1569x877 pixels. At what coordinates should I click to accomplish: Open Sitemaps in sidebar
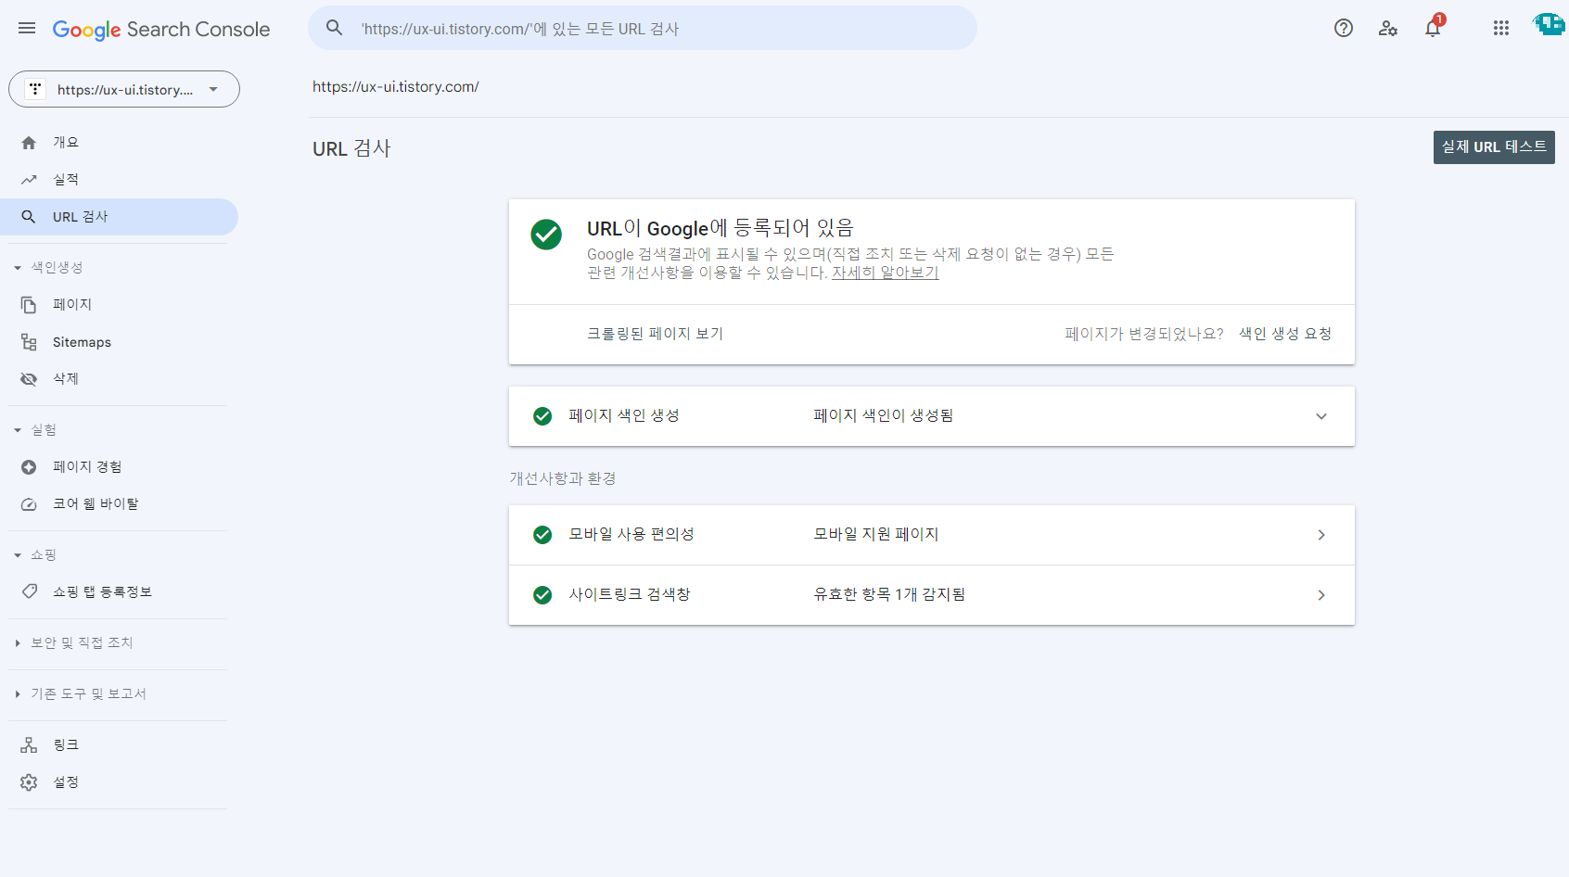click(119, 342)
